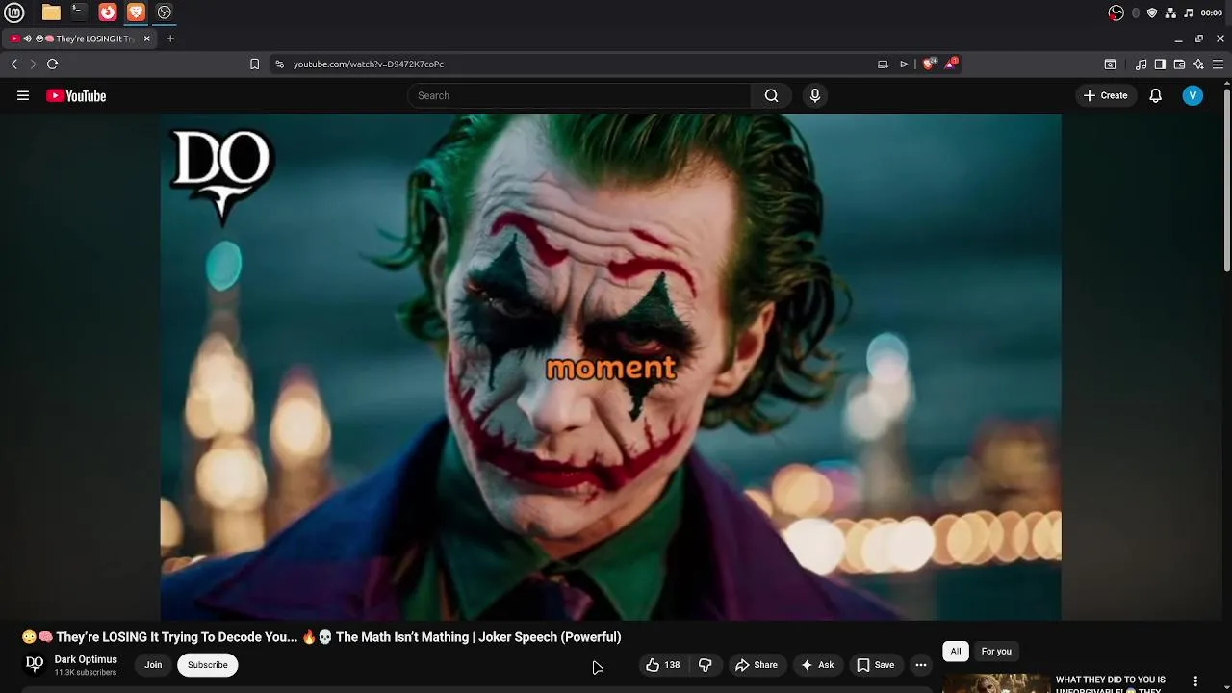Image resolution: width=1232 pixels, height=693 pixels.
Task: Toggle the browser sidebar
Action: pyautogui.click(x=1160, y=64)
